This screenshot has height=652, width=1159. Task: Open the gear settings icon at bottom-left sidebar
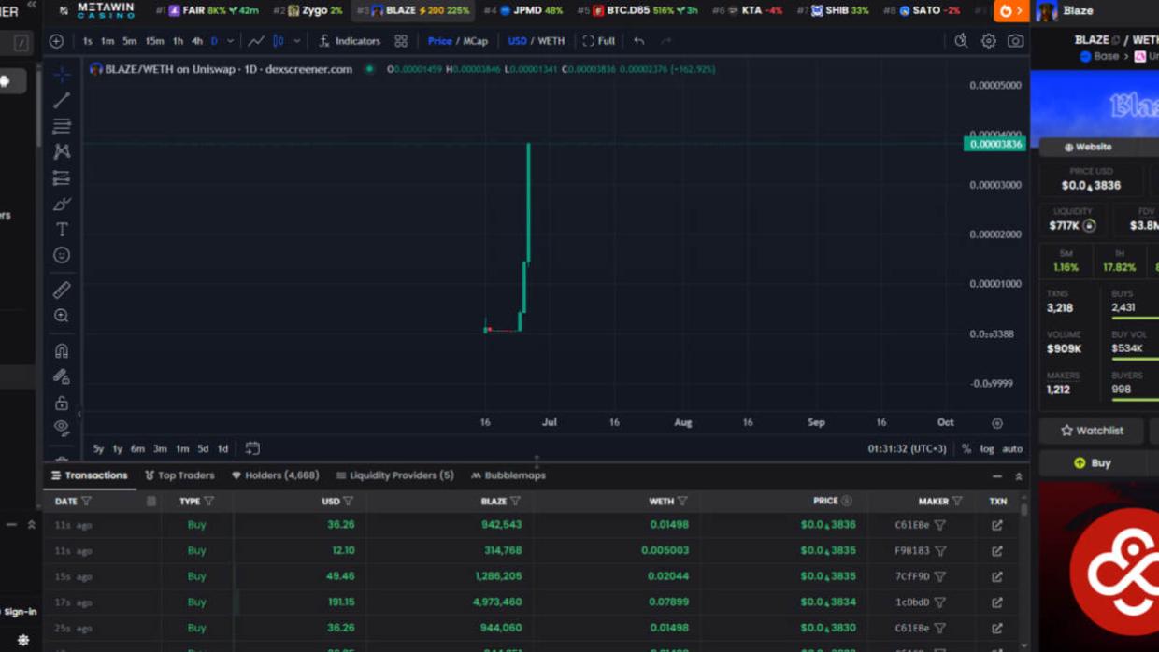tap(22, 640)
